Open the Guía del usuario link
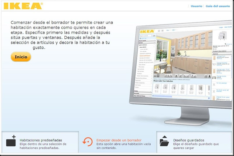This screenshot has width=234, height=156. 218,6
